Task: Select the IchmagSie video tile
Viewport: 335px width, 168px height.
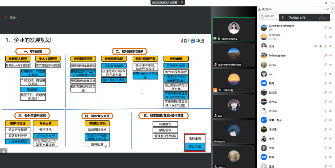Action: pyautogui.click(x=234, y=132)
